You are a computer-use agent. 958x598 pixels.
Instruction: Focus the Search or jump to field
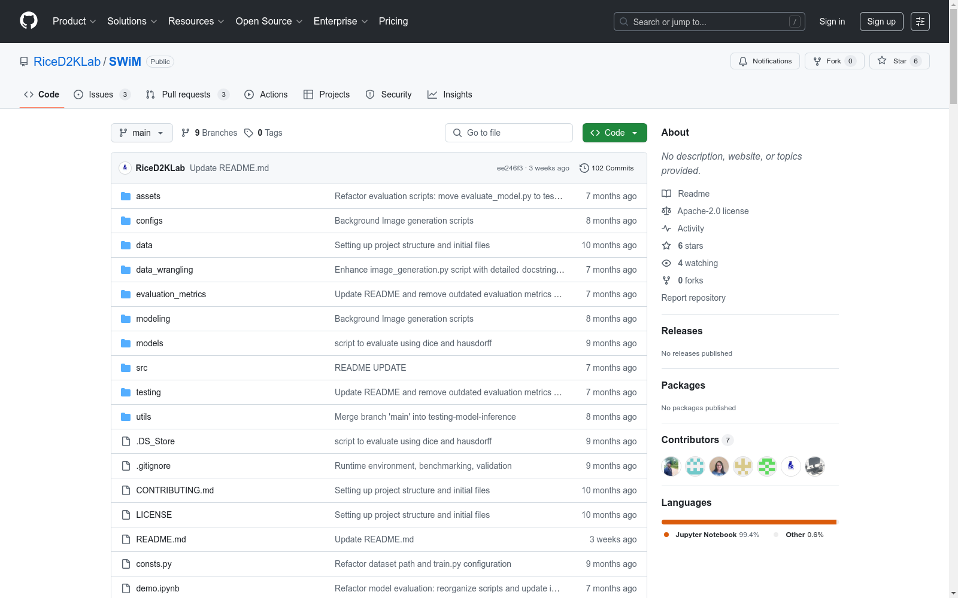(x=710, y=22)
